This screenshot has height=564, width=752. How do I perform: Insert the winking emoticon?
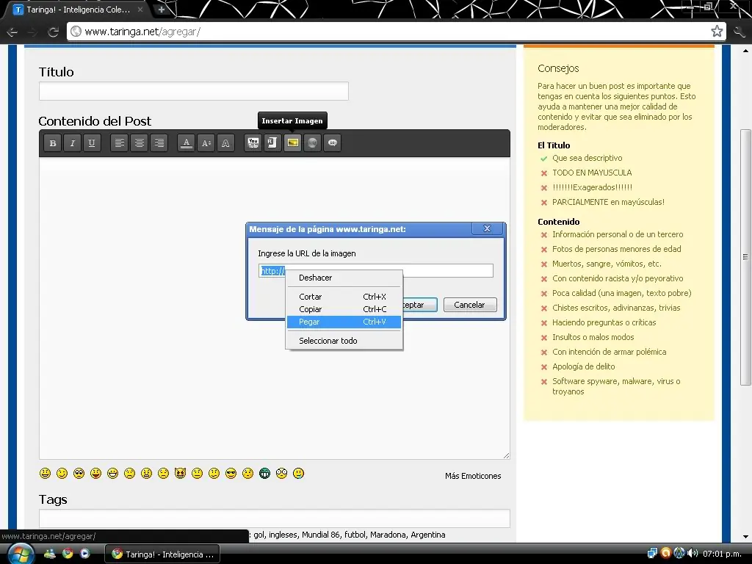pyautogui.click(x=62, y=474)
